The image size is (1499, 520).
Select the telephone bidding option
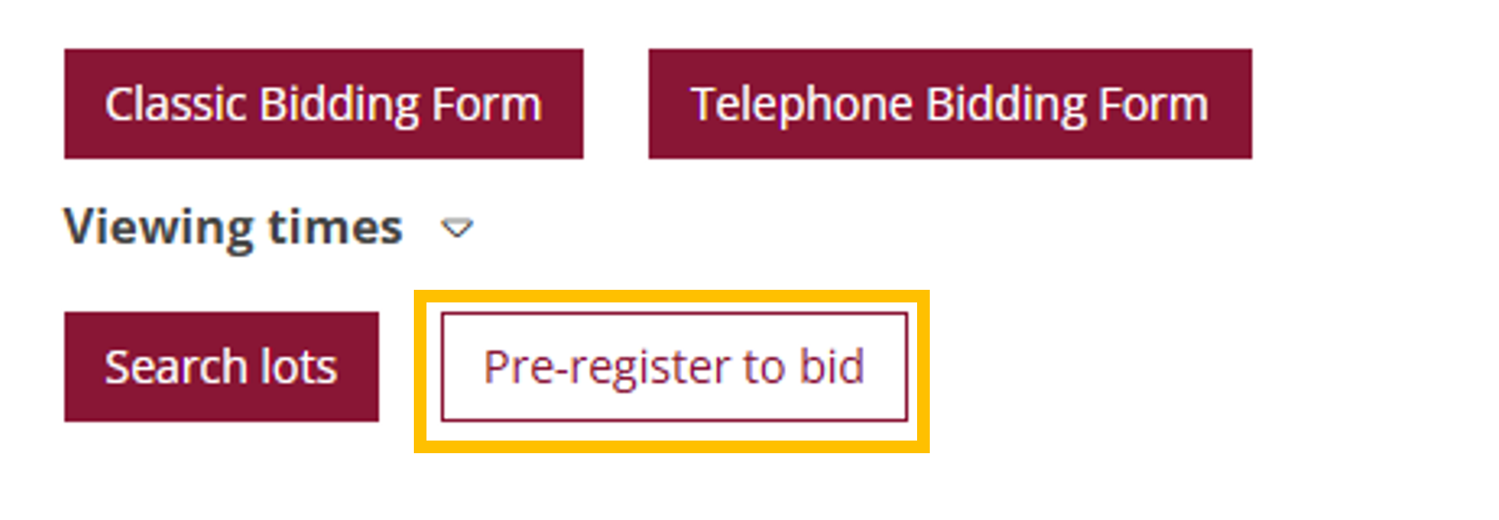click(950, 104)
